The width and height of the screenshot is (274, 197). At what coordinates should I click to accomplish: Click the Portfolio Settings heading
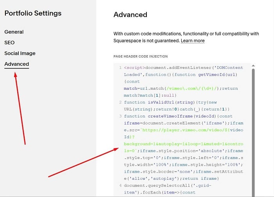tap(33, 13)
